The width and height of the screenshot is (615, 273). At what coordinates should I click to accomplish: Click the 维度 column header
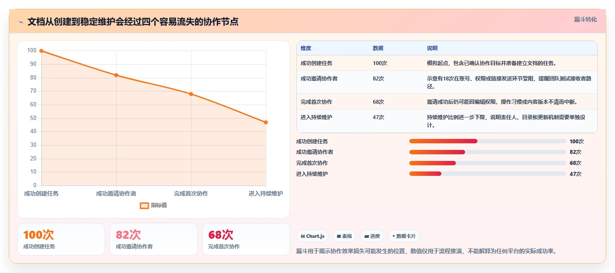click(306, 48)
